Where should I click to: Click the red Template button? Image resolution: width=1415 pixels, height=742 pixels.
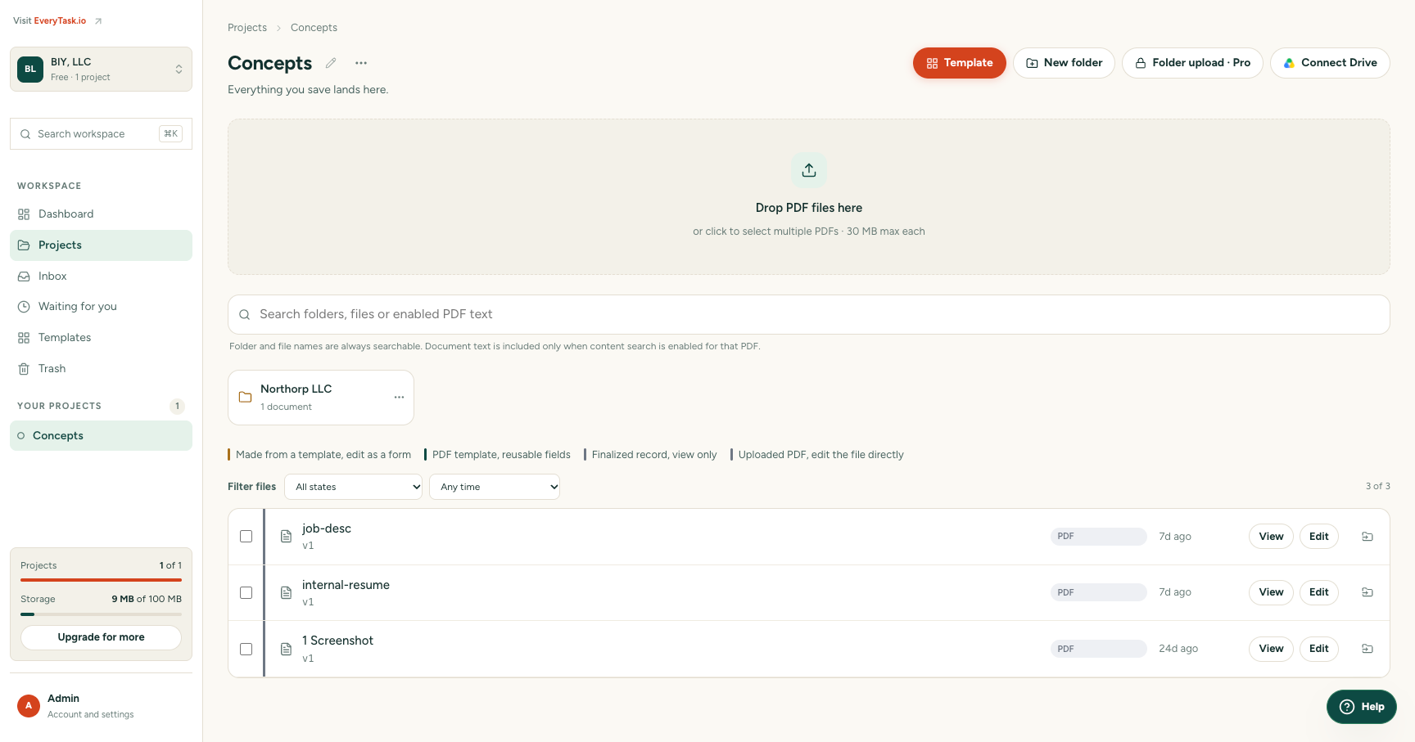(960, 63)
